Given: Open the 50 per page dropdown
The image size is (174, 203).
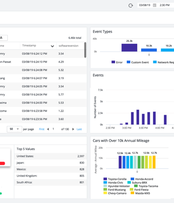Looking at the screenshot, I should (x=14, y=129).
